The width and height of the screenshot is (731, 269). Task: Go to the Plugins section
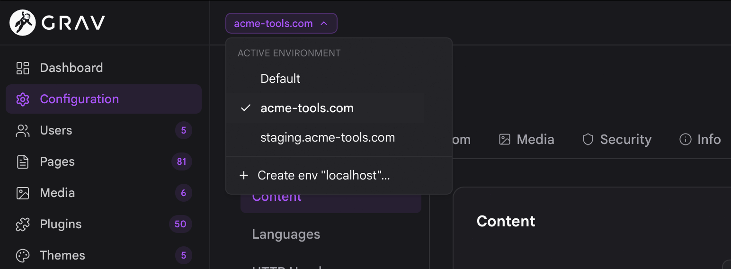coord(104,224)
